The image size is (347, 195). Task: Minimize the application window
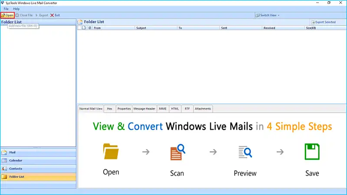(x=318, y=3)
